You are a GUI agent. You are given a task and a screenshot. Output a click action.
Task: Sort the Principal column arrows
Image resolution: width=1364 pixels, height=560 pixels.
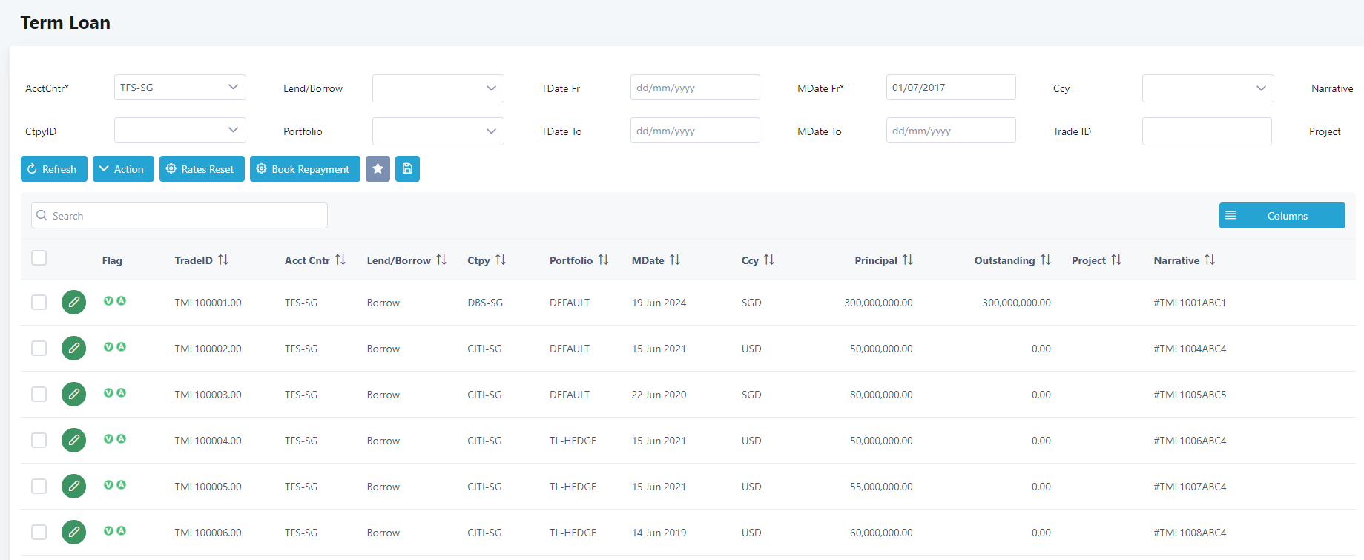point(908,260)
